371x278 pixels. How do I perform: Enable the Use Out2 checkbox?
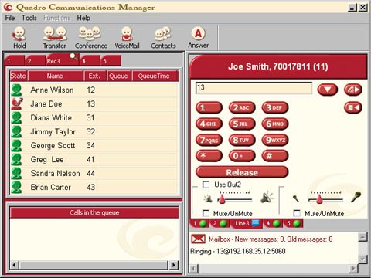click(x=206, y=184)
